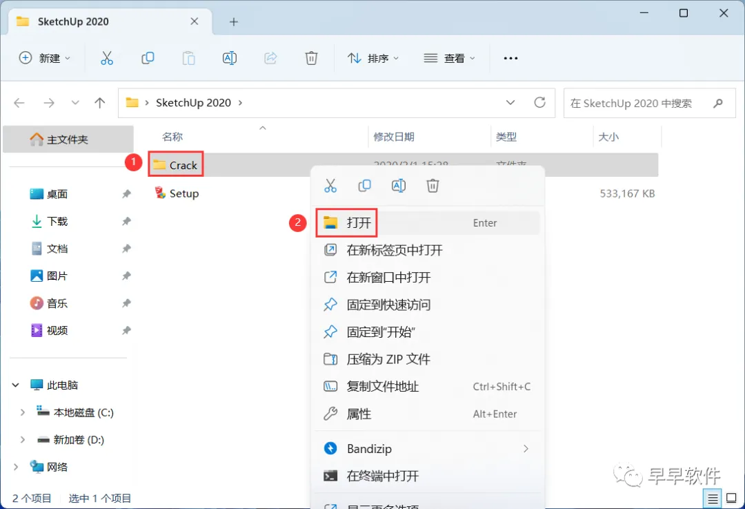Screen dimensions: 745x509
Task: Expand the address bar history dropdown
Action: click(510, 102)
